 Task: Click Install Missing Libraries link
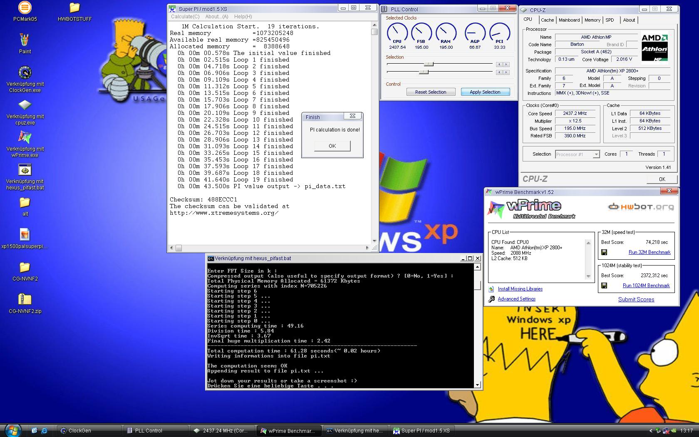pyautogui.click(x=520, y=289)
